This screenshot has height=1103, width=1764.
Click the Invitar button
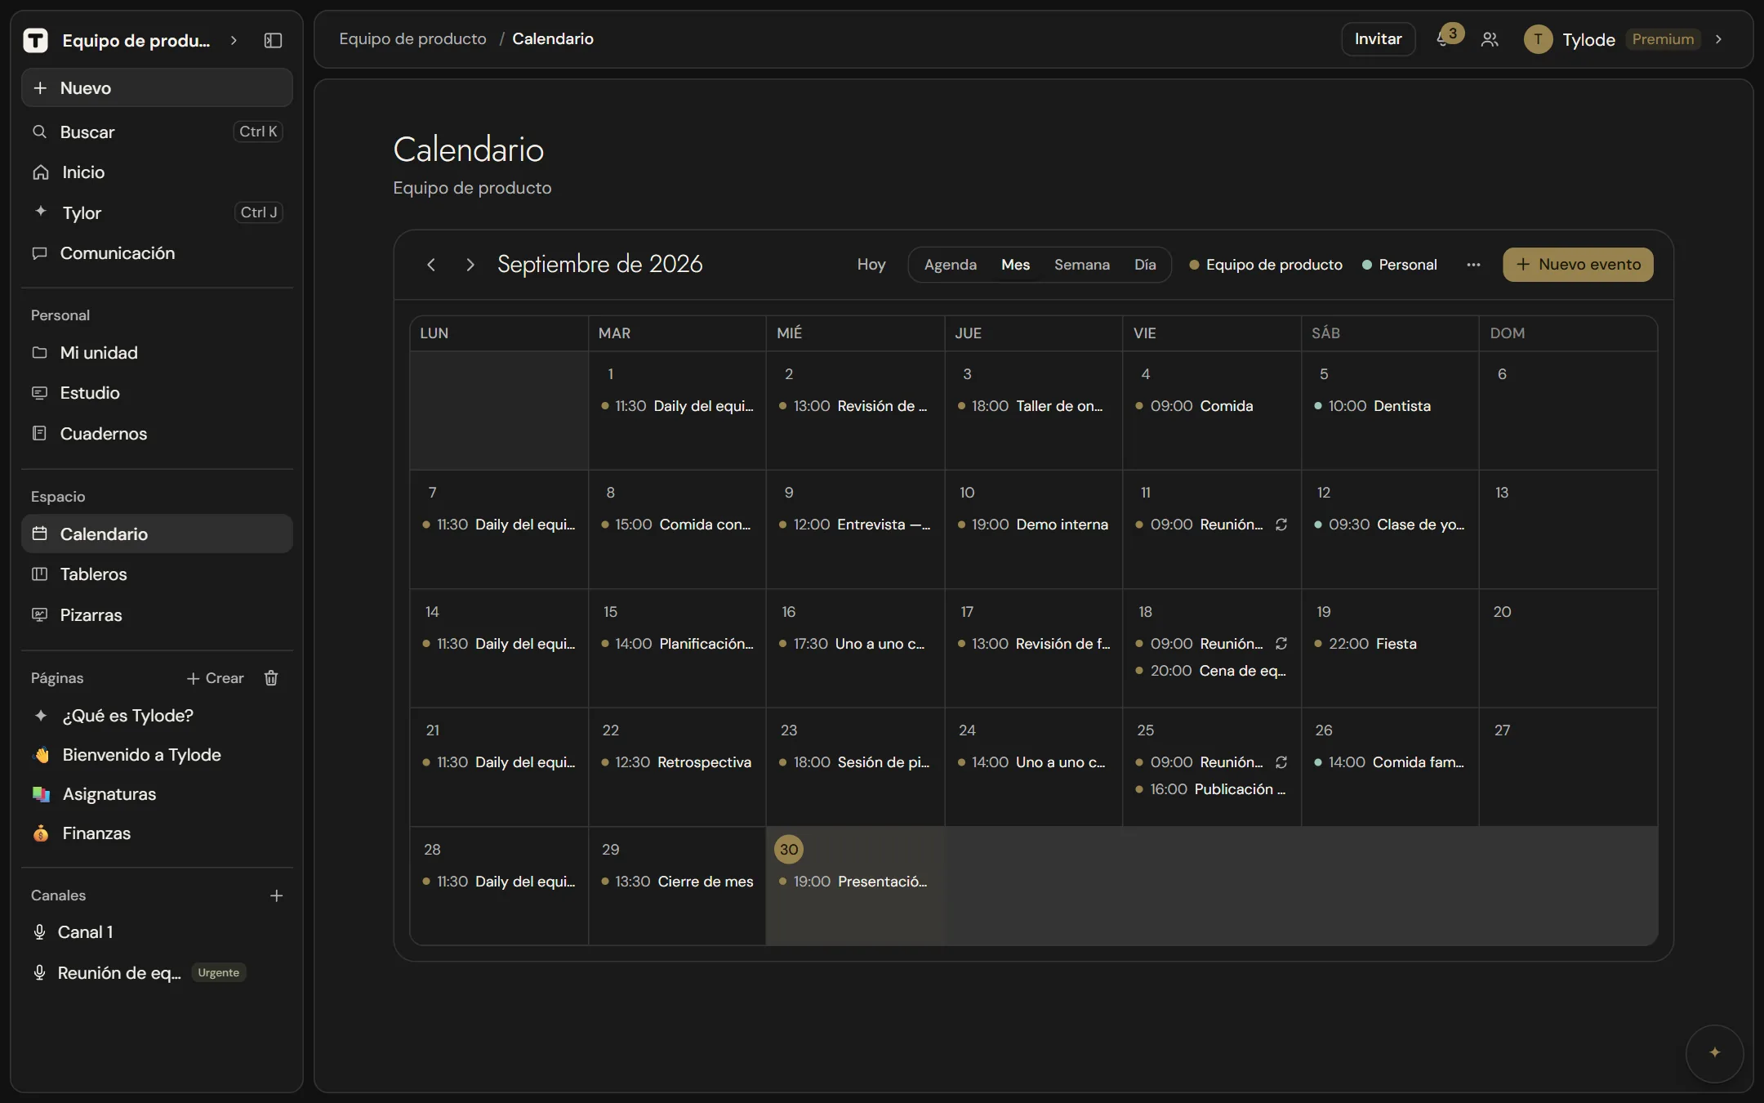[1378, 39]
